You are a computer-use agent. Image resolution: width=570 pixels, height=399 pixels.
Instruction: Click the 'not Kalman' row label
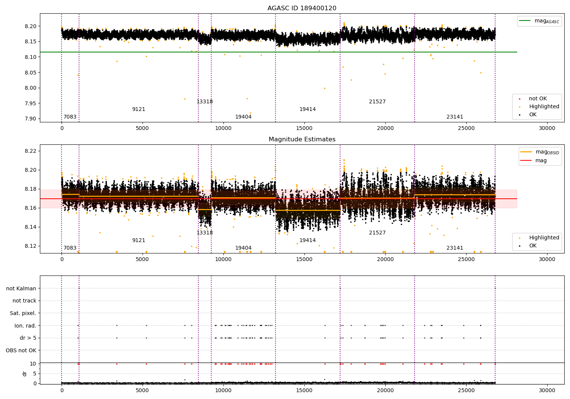21,288
